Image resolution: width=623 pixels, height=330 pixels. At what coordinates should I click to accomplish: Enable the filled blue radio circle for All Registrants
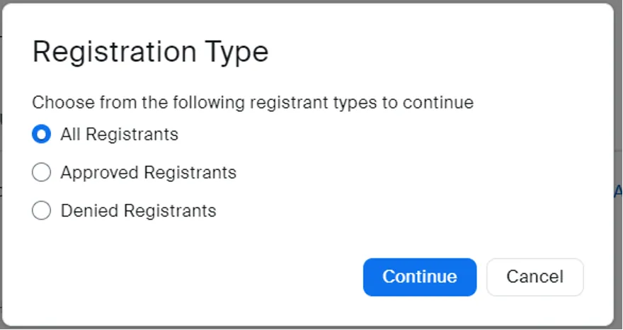42,134
